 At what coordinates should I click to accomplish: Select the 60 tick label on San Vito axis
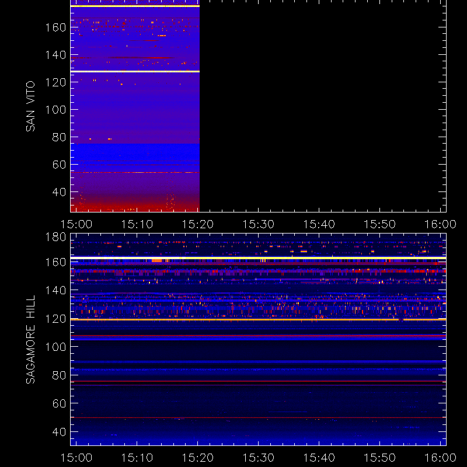[x=59, y=165]
